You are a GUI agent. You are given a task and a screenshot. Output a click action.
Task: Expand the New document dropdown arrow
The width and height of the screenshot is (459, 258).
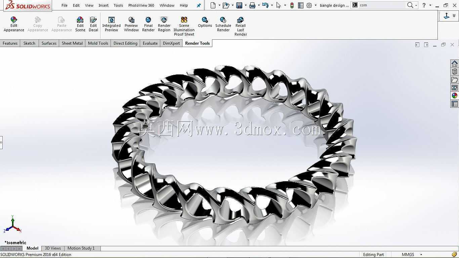pyautogui.click(x=219, y=5)
